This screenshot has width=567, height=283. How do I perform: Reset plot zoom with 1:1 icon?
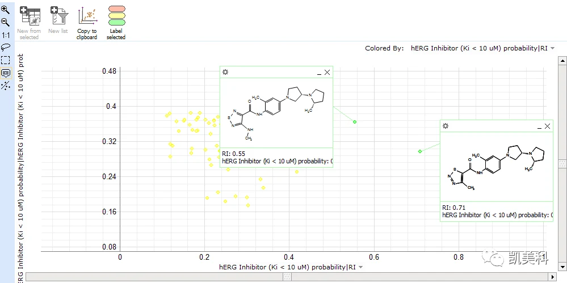pyautogui.click(x=6, y=35)
